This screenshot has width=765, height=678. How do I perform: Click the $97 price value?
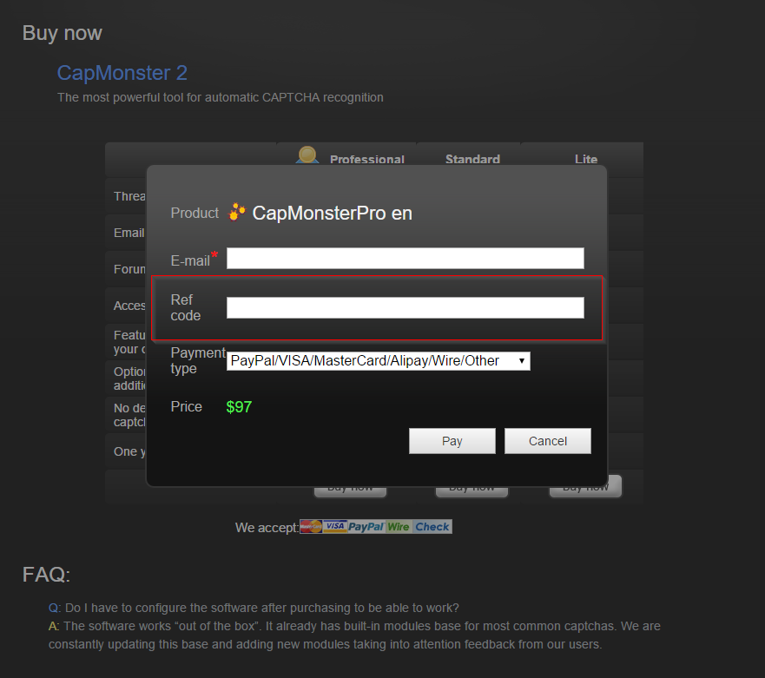tap(239, 407)
